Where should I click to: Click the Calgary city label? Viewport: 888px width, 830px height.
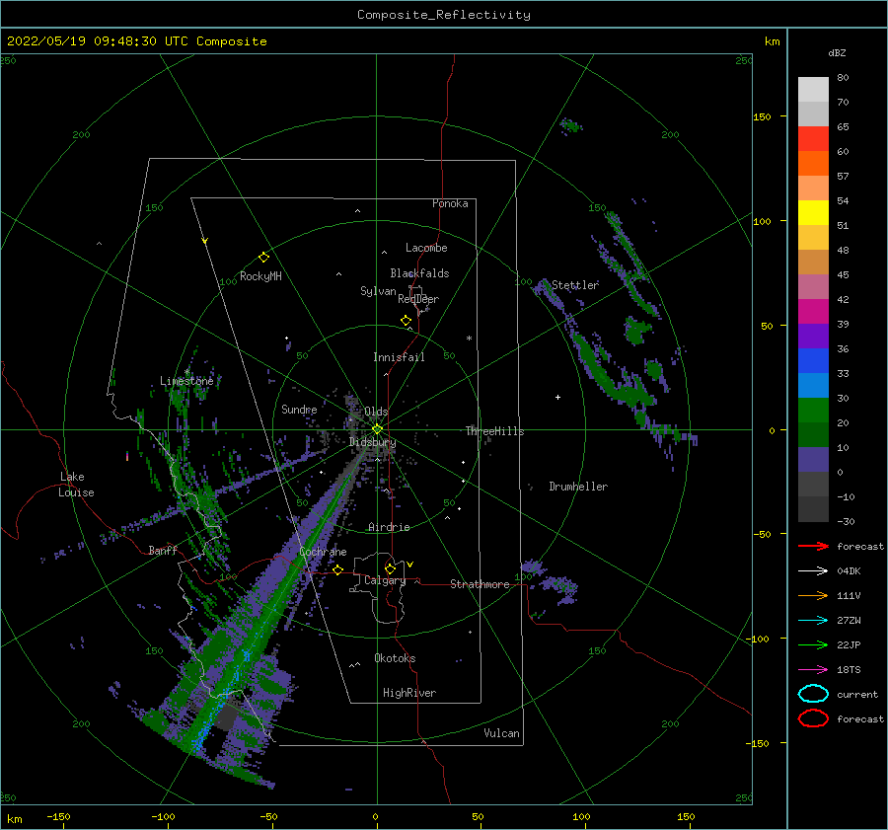point(385,580)
